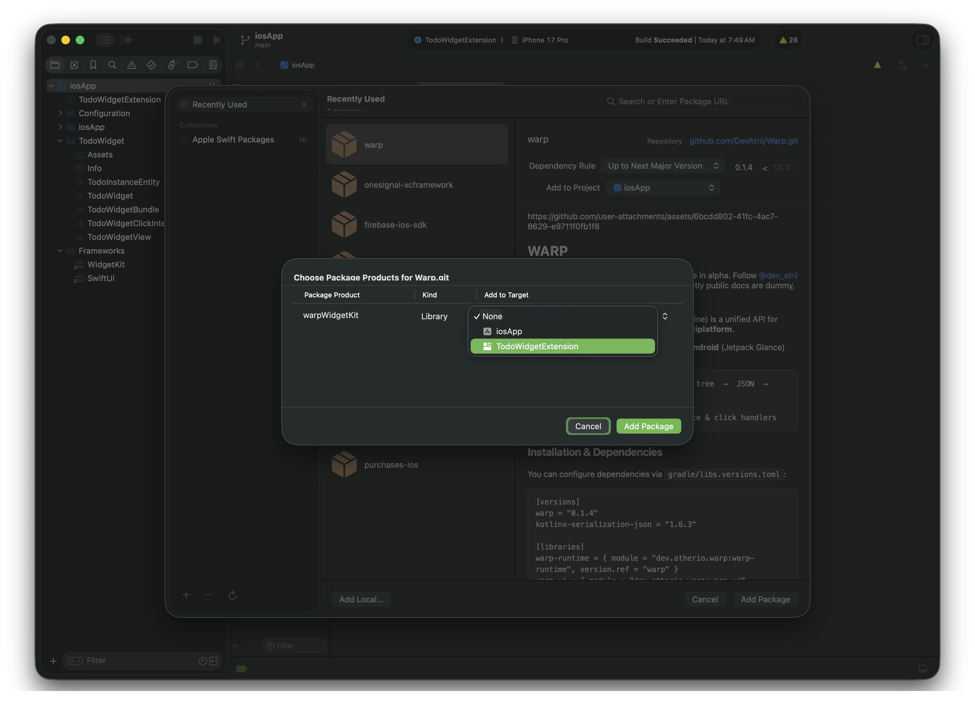Open the Project navigator folder icon
This screenshot has height=726, width=975.
55,65
